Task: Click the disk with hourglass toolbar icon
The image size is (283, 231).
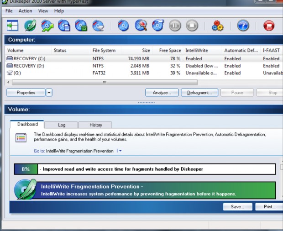Action: tap(98, 26)
